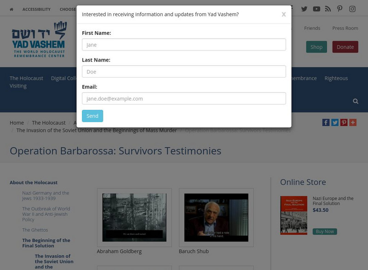Open the Instagram icon in top bar
Image resolution: width=368 pixels, height=270 pixels.
352,9
